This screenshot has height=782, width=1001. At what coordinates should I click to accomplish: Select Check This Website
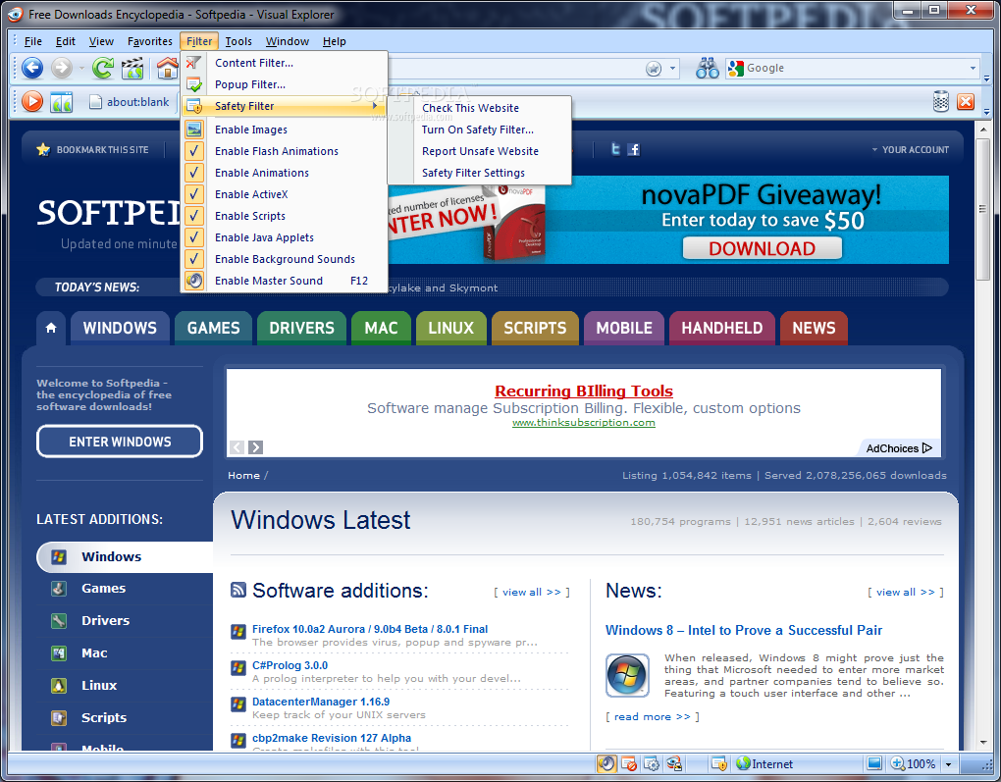[x=480, y=108]
